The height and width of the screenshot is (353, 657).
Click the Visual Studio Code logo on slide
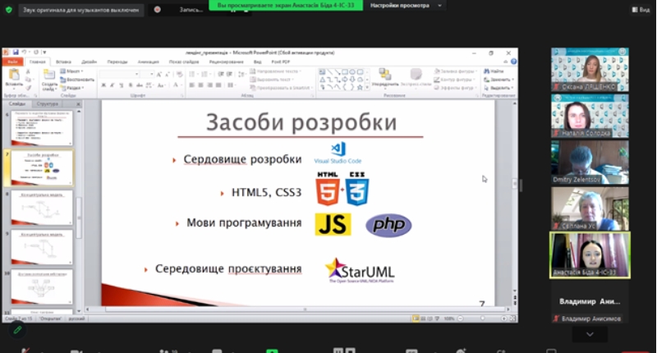[338, 153]
